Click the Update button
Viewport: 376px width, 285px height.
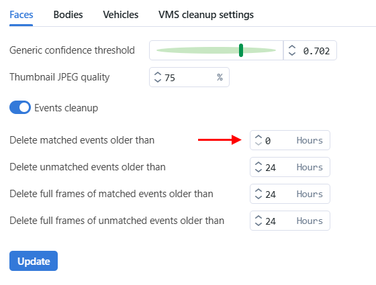pos(34,261)
